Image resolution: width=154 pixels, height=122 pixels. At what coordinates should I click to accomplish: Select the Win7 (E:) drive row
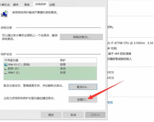click(50, 72)
